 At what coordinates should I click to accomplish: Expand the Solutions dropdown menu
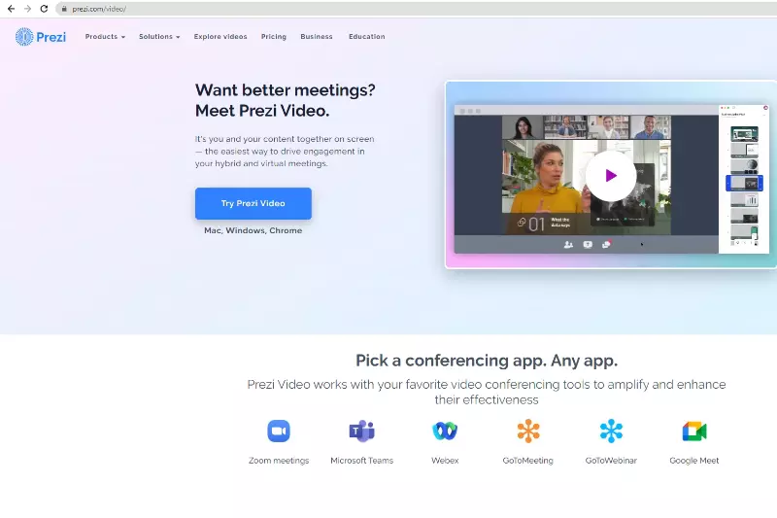tap(159, 37)
